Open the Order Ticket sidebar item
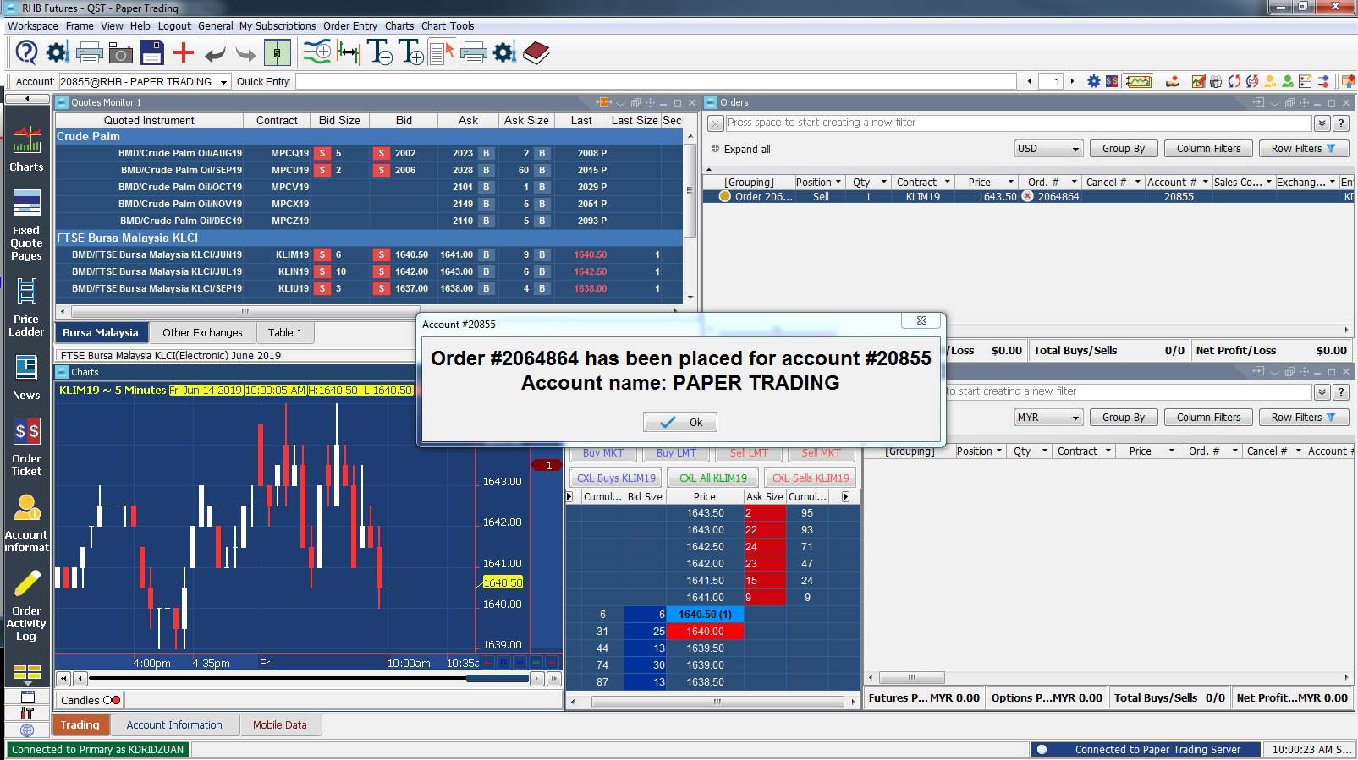The width and height of the screenshot is (1358, 760). click(26, 446)
